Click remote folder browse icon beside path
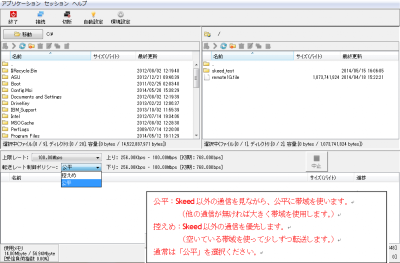The width and height of the screenshot is (400, 263). tap(207, 34)
